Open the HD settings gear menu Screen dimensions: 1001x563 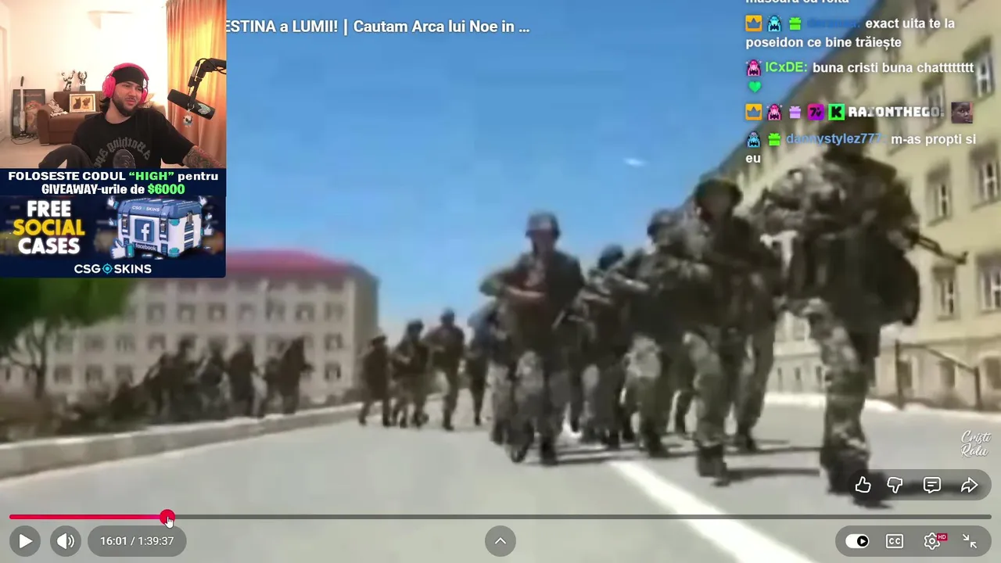pyautogui.click(x=933, y=541)
